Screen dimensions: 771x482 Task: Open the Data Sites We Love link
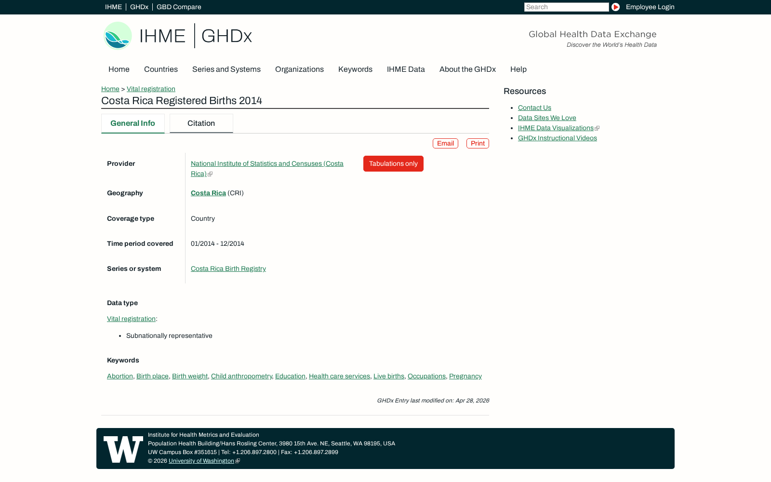pyautogui.click(x=547, y=118)
